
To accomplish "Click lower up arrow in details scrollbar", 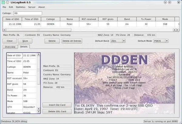I will tap(39, 109).
